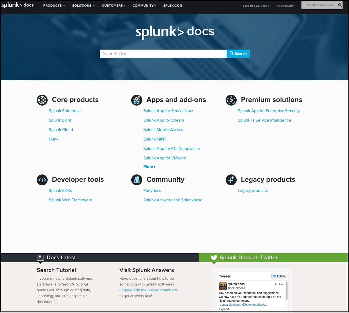
Task: Open Splunk Answers and Splunkbase link
Action: [x=173, y=200]
